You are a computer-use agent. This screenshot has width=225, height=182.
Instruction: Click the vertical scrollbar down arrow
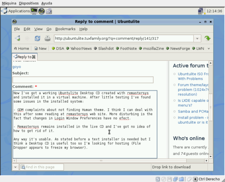(x=210, y=157)
